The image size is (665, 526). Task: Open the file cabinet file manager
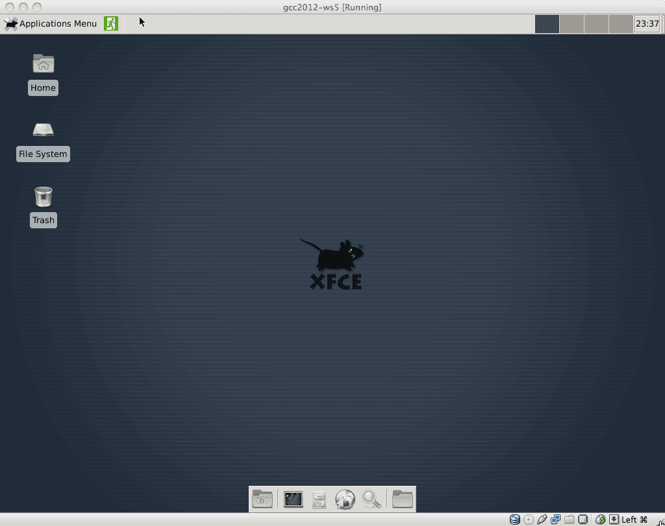(319, 499)
